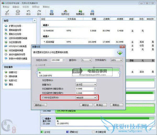Open 动态磁盘转换器
The height and width of the screenshot is (135, 157).
pos(14,50)
